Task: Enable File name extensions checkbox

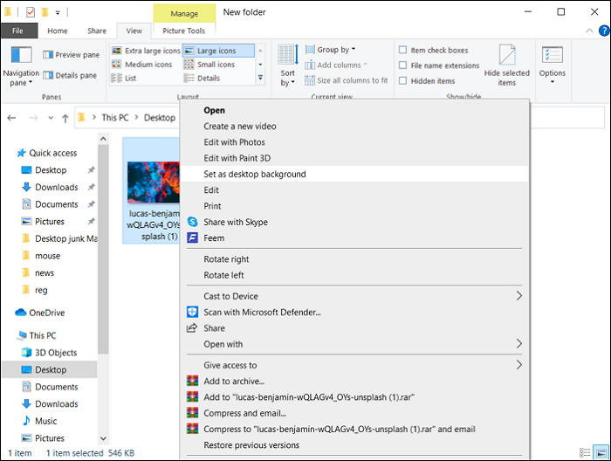Action: (x=403, y=65)
